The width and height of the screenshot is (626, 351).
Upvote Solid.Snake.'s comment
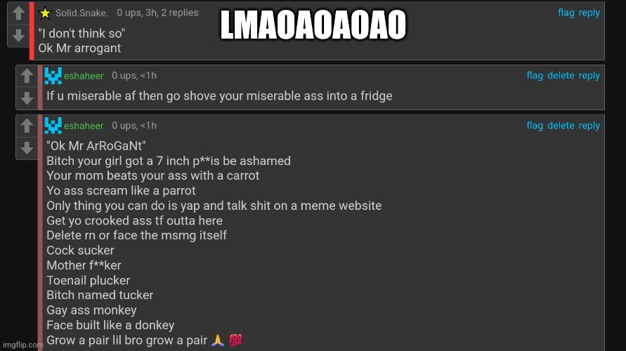click(x=18, y=13)
